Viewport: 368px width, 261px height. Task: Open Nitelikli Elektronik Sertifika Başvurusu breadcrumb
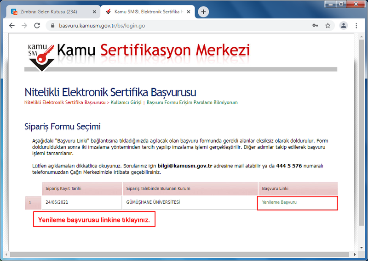coord(65,102)
